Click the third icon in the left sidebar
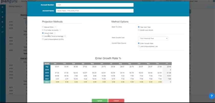215x103 pixels. pos(3,17)
